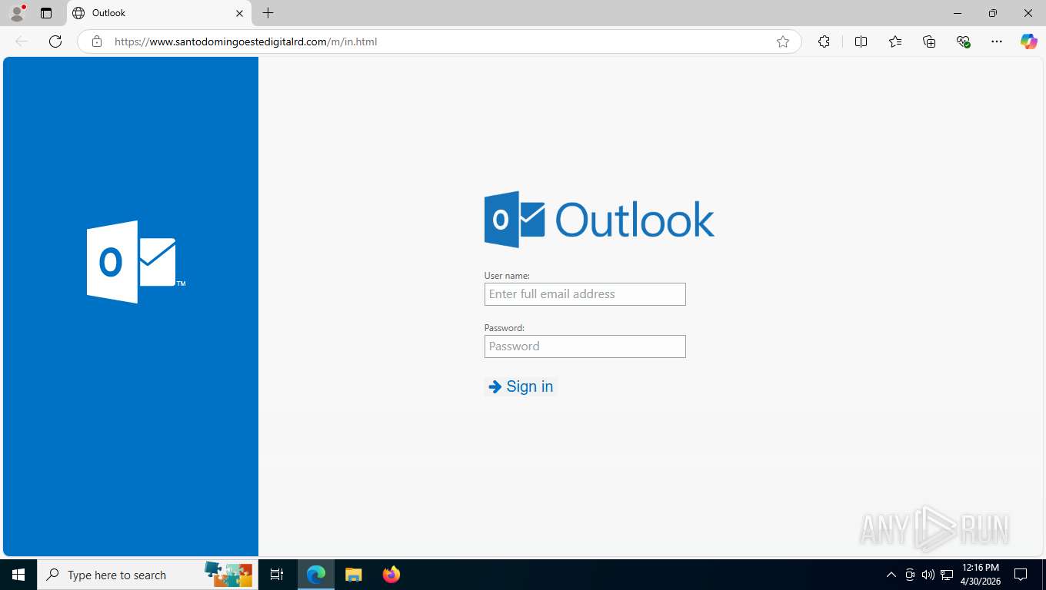Add page to favorites star icon
1046x590 pixels.
[783, 41]
